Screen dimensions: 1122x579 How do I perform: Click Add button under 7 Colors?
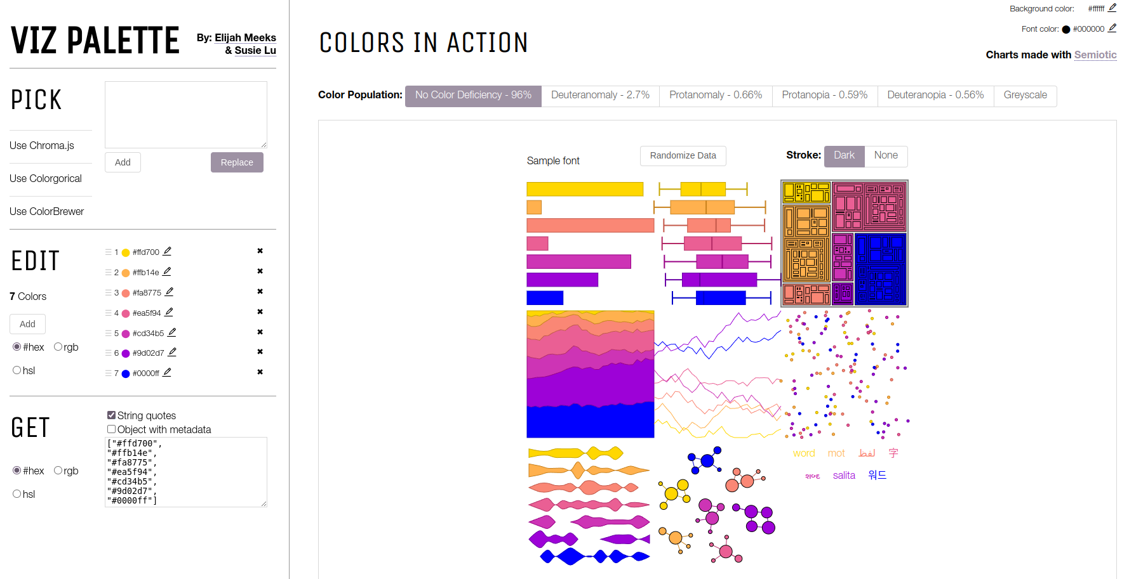coord(27,324)
